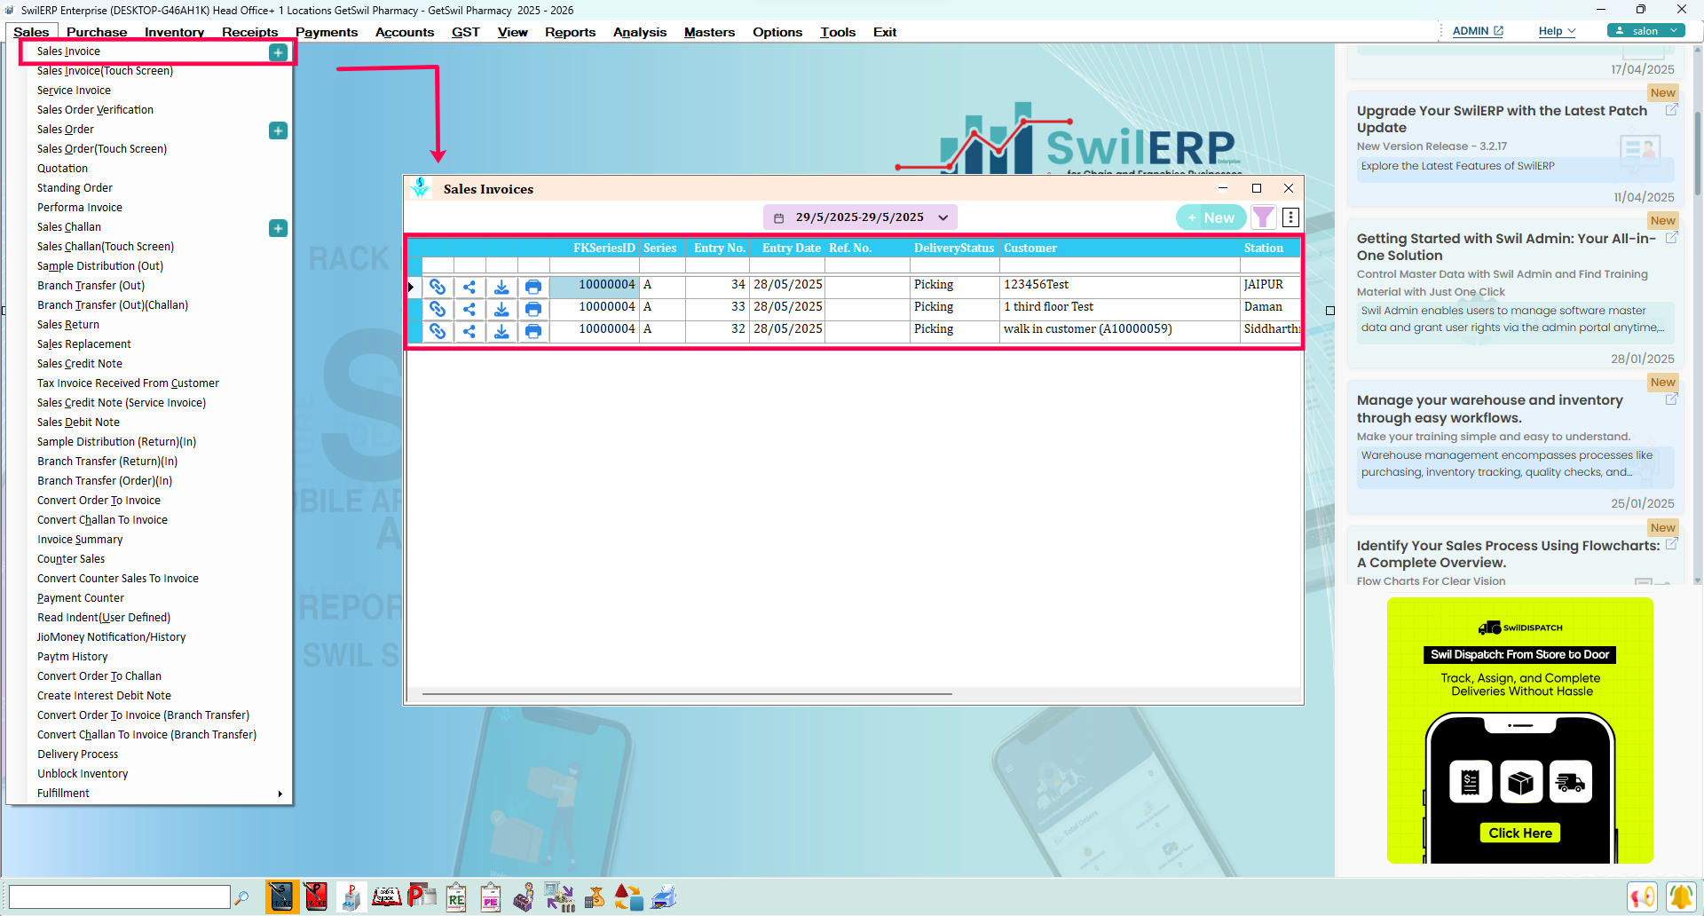Click the Customer filter cell under header
Image resolution: width=1704 pixels, height=916 pixels.
(1120, 265)
